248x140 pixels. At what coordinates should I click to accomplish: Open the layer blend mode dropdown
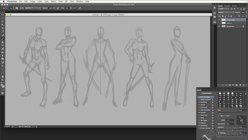click(x=225, y=12)
